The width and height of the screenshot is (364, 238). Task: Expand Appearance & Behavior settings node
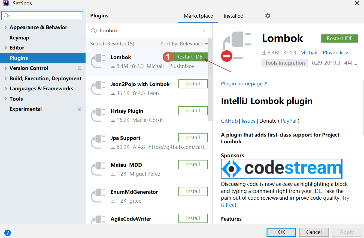tap(6, 27)
